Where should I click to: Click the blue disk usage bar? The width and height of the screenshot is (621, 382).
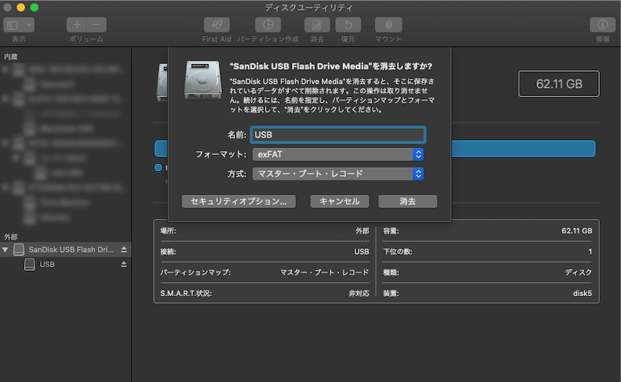pos(523,148)
